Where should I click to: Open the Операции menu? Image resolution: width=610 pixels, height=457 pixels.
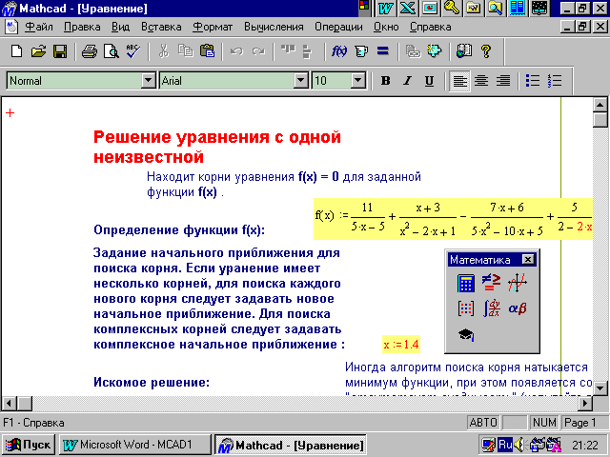[x=338, y=27]
